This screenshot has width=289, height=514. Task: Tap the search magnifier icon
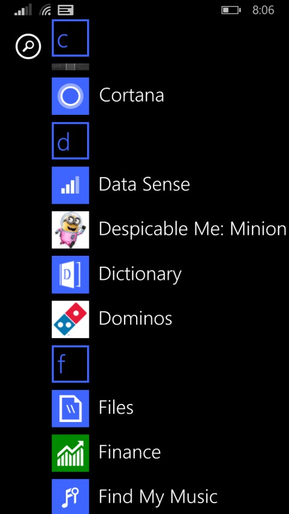click(x=28, y=47)
